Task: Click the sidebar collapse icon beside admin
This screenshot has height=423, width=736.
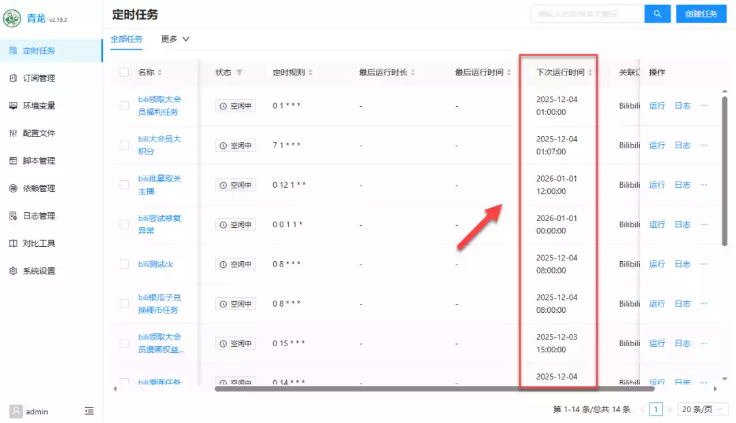Action: pyautogui.click(x=89, y=411)
